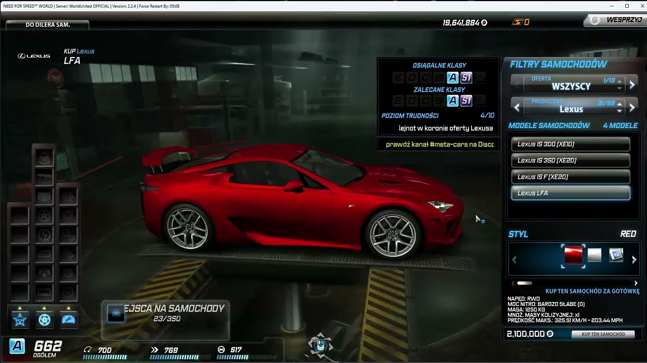The width and height of the screenshot is (647, 363).
Task: Click the 19,641,884 cash balance
Action: tap(461, 23)
